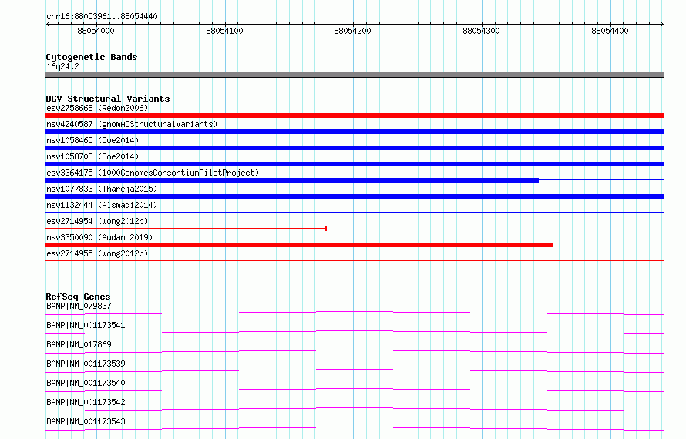Open BANP|NM_001173539 transcript label
Viewport: 686px width, 439px height.
click(86, 364)
